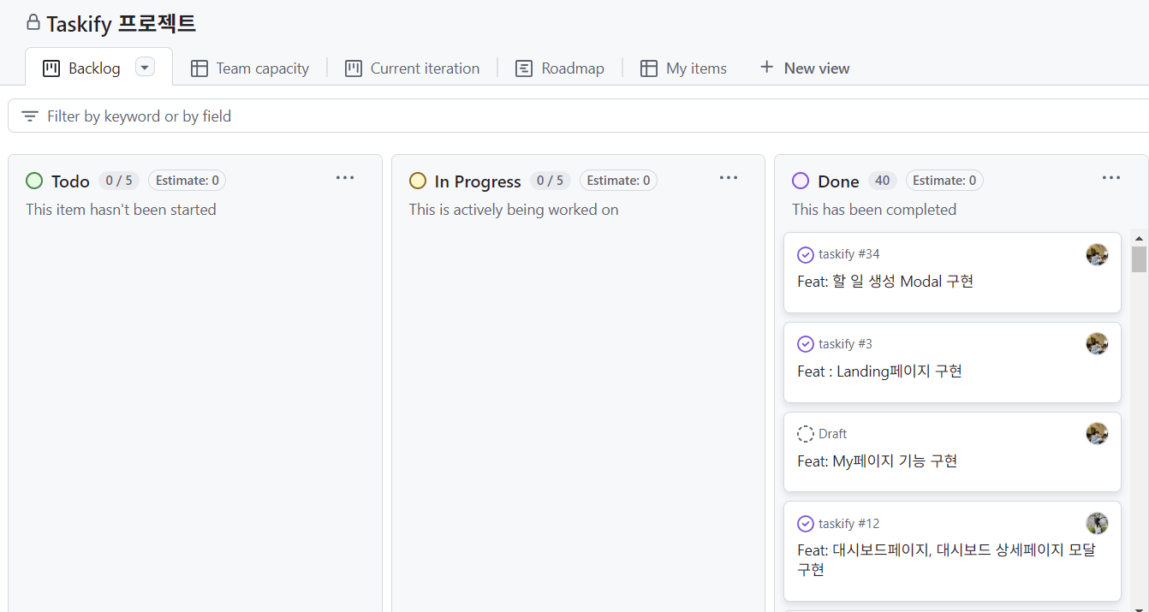
Task: Click the taskify #34 reference text
Action: pyautogui.click(x=848, y=254)
